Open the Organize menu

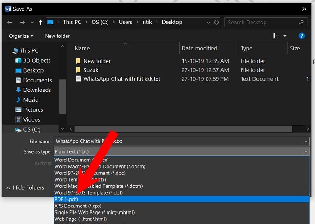(x=21, y=36)
